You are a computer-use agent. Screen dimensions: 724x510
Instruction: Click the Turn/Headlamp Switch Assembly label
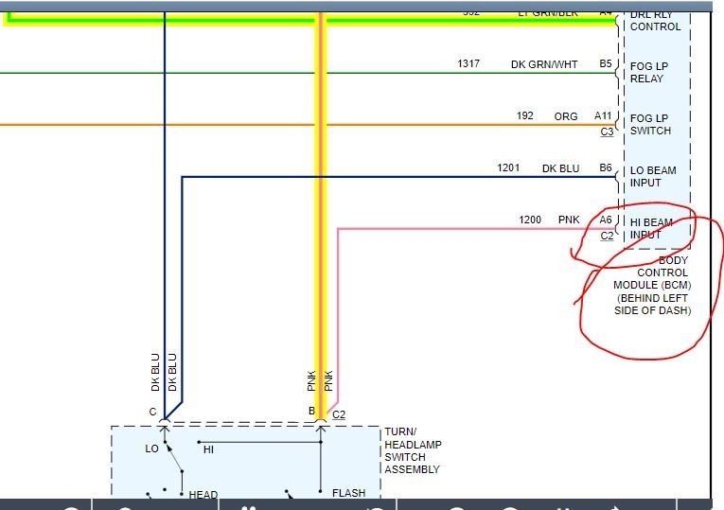413,450
